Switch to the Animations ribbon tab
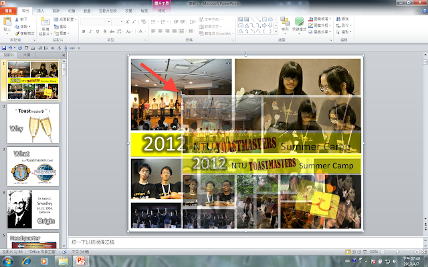 click(87, 11)
